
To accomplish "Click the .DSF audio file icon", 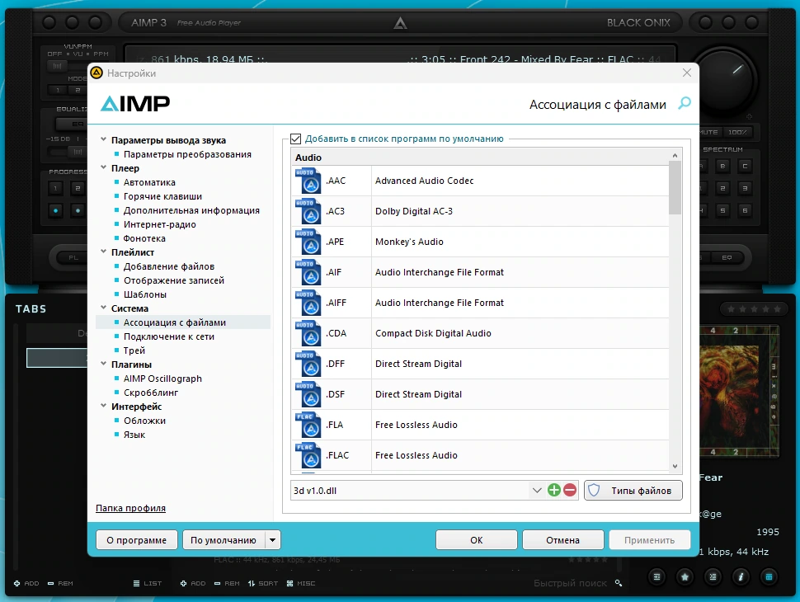I will (308, 394).
